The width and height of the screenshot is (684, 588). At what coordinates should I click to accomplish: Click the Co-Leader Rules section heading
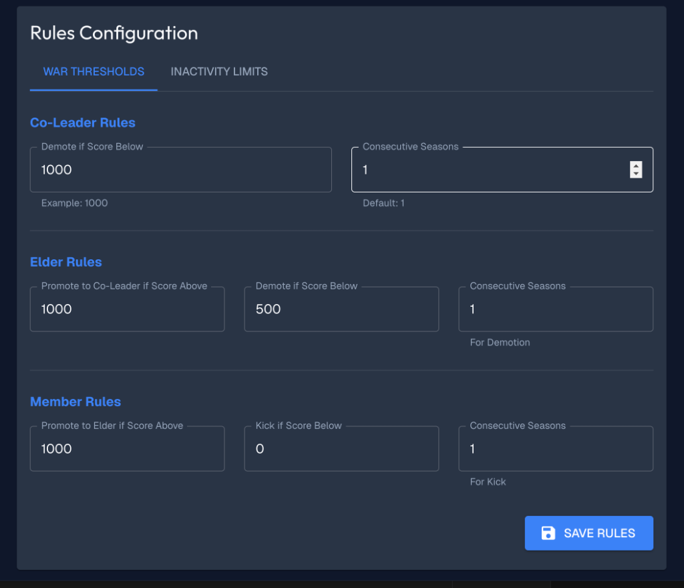(x=83, y=123)
